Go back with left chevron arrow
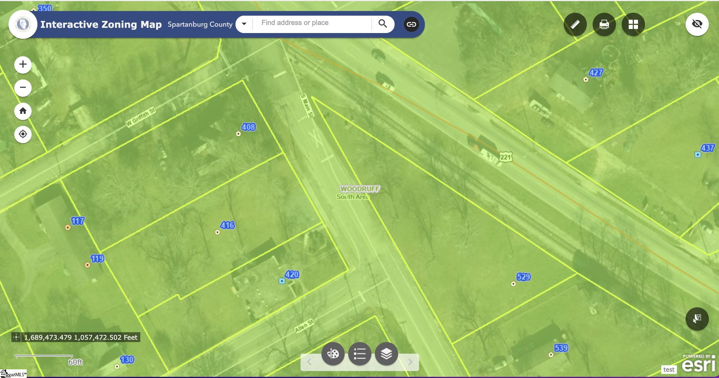This screenshot has width=719, height=378. pyautogui.click(x=309, y=362)
